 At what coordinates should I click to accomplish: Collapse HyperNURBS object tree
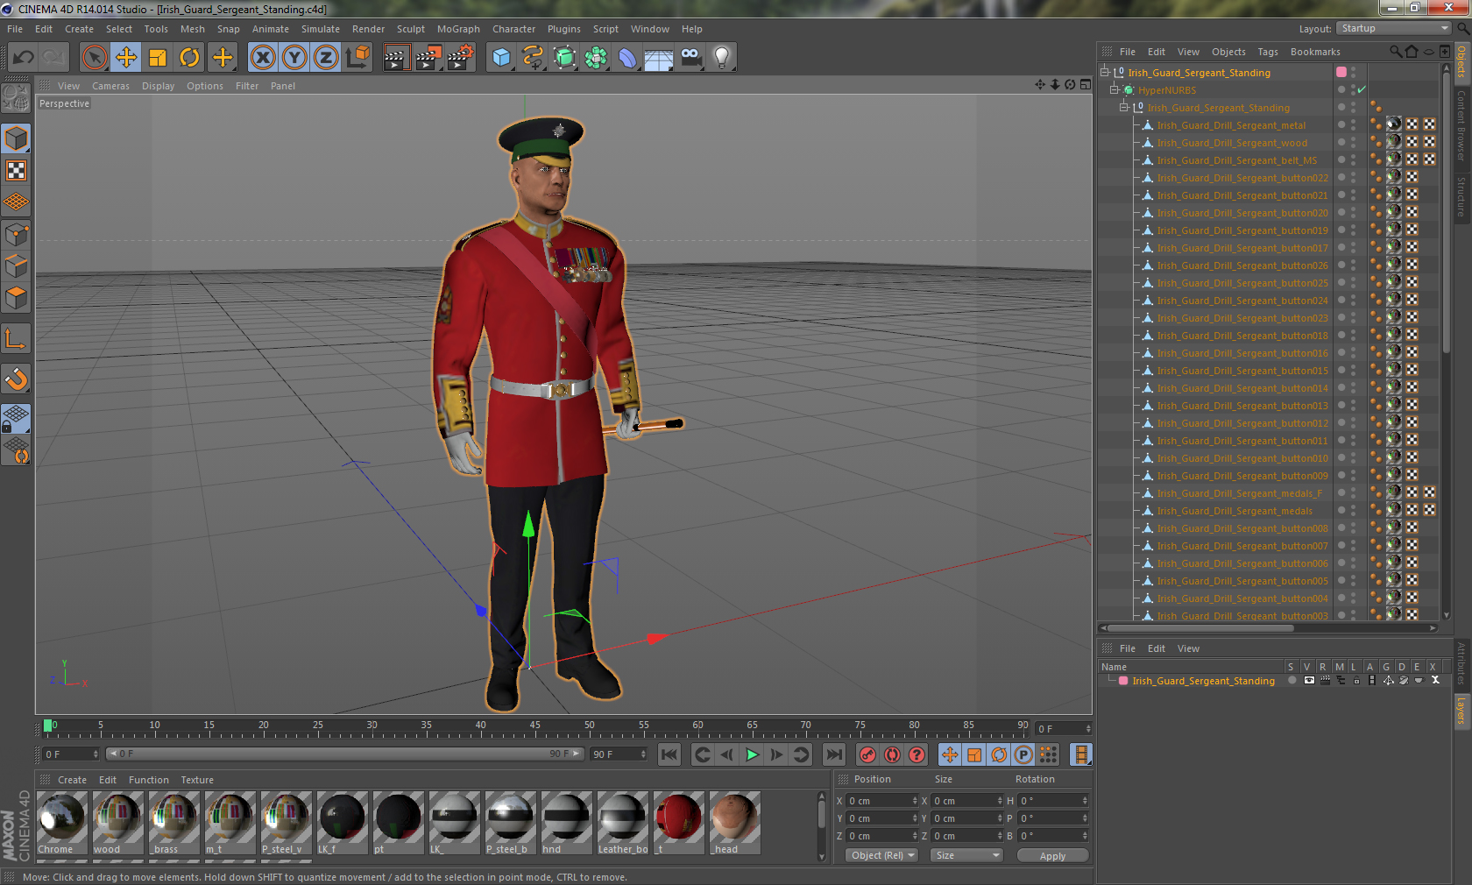pos(1115,90)
